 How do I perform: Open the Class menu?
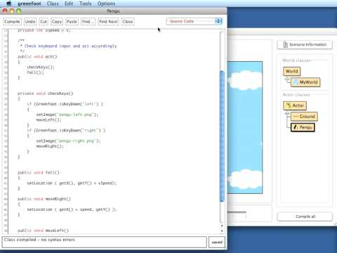click(x=53, y=4)
